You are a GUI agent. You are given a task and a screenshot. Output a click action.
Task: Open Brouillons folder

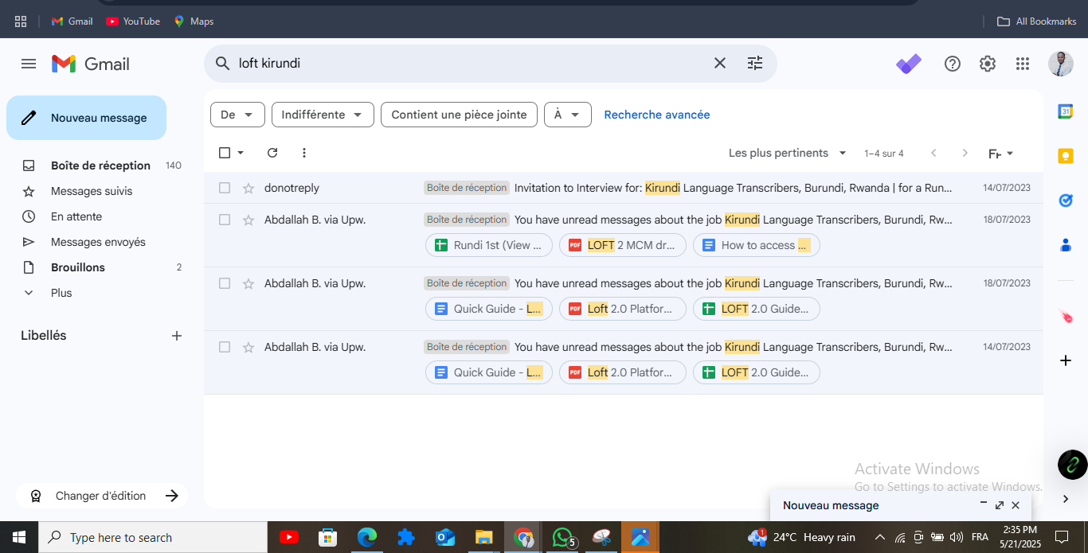pyautogui.click(x=78, y=267)
